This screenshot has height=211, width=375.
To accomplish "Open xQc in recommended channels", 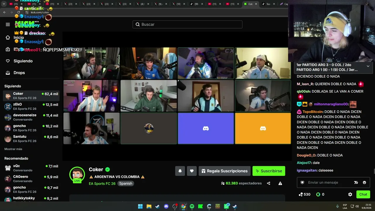I will pos(31,168).
